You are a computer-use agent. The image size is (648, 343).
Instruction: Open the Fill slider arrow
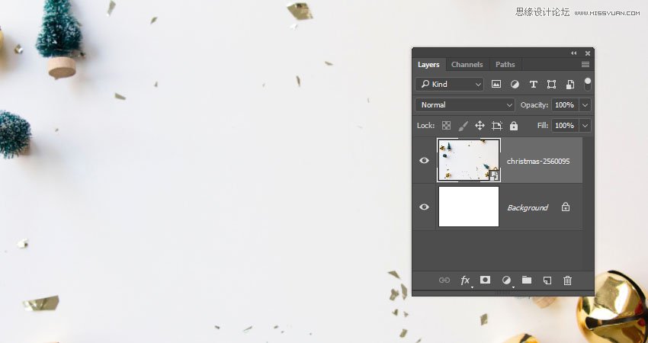tap(585, 126)
